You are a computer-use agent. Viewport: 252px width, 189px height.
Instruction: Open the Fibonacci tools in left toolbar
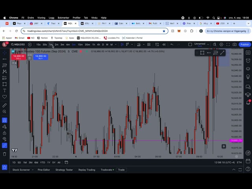(x=4, y=65)
